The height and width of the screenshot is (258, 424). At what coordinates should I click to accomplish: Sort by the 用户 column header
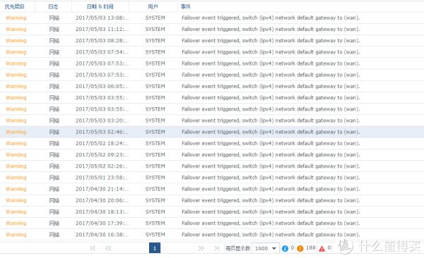[153, 7]
